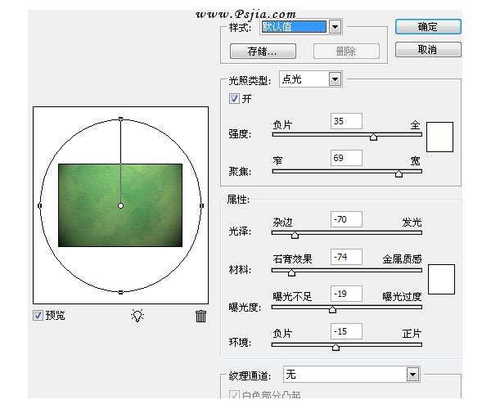
Task: Click the trash can delete-light icon
Action: coord(201,317)
